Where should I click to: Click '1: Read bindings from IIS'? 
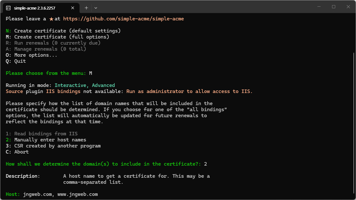tap(42, 134)
